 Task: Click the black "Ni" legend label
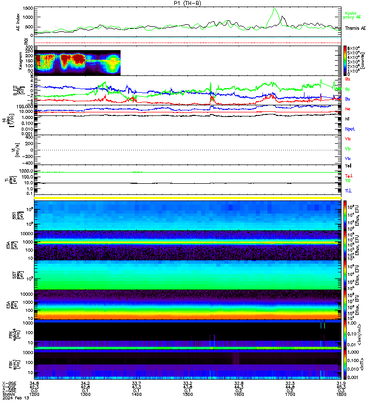(347, 119)
